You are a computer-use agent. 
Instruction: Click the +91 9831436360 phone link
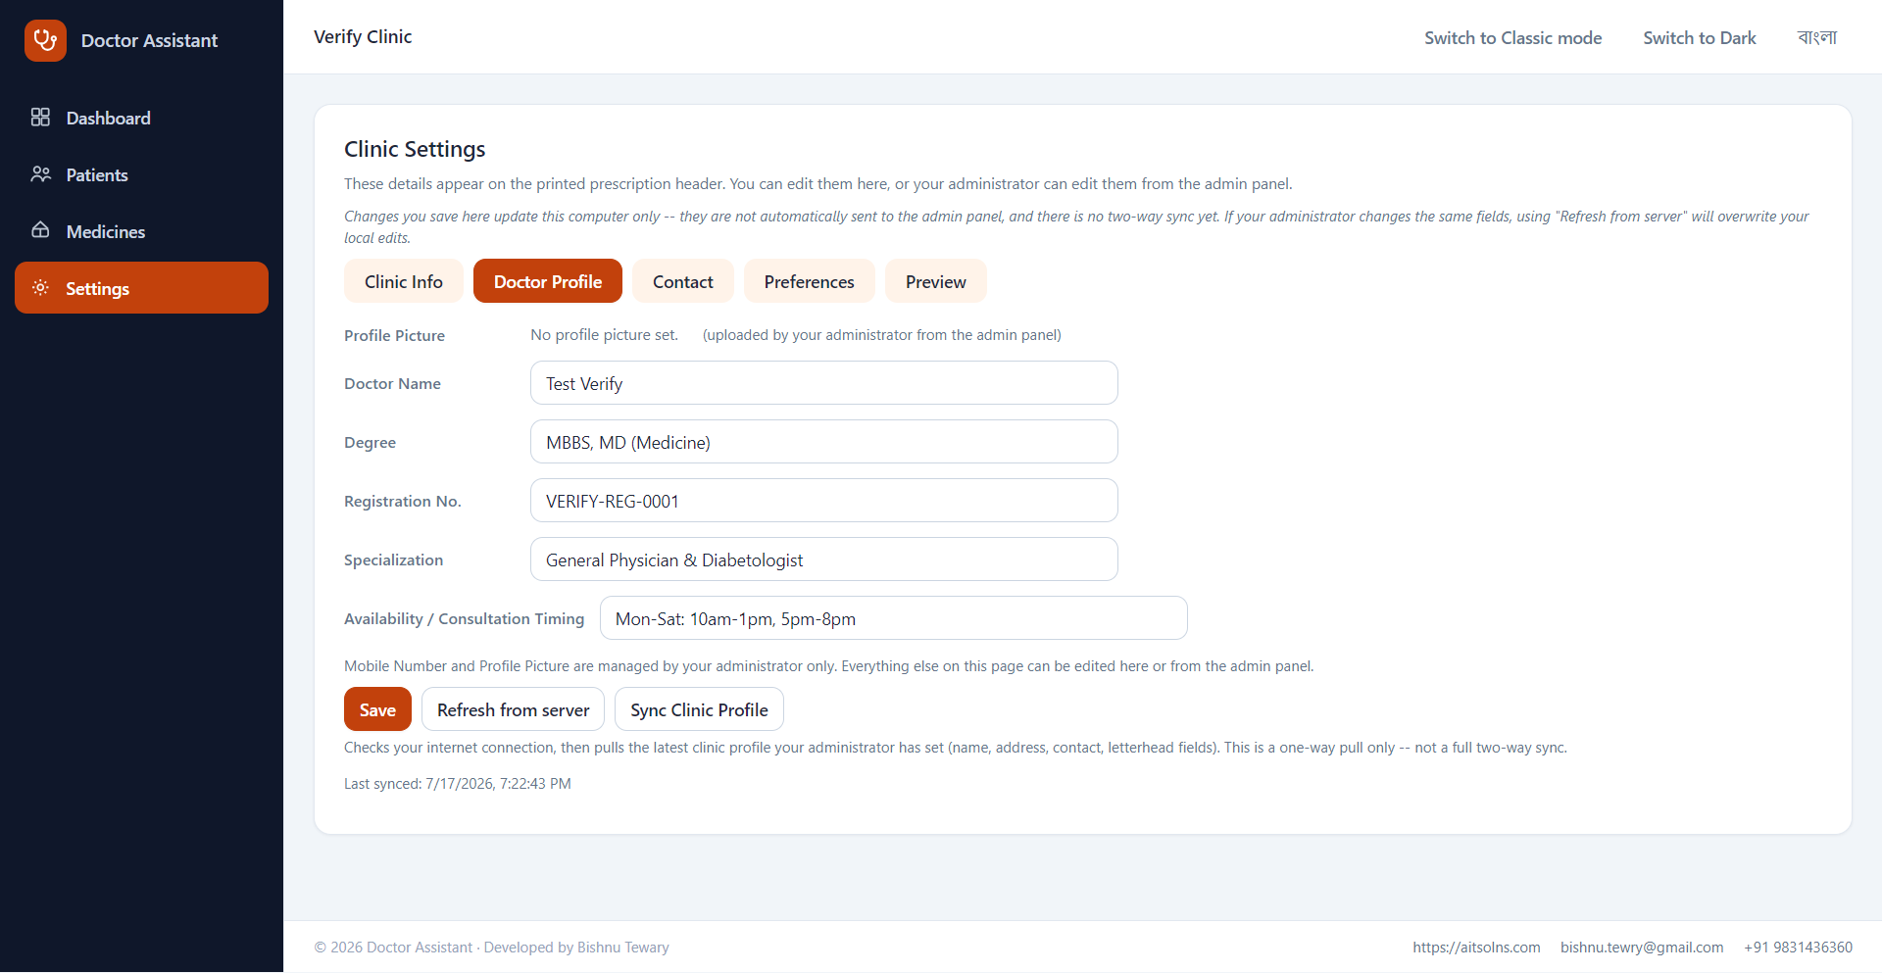[1798, 948]
